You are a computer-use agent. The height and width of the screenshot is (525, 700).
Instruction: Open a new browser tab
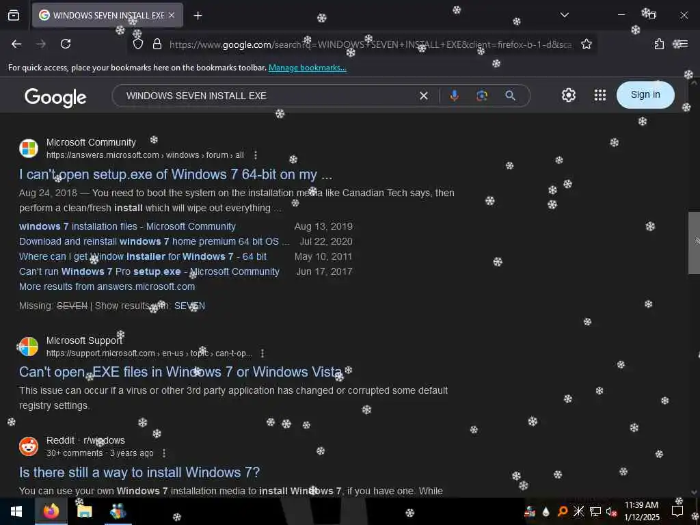click(198, 16)
